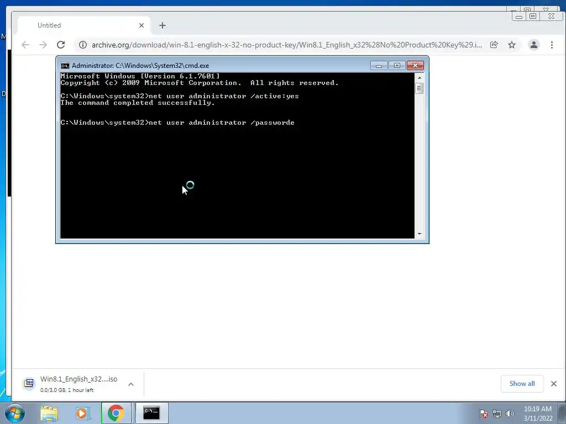Go forward in Chrome browser
The image size is (566, 424).
(43, 45)
